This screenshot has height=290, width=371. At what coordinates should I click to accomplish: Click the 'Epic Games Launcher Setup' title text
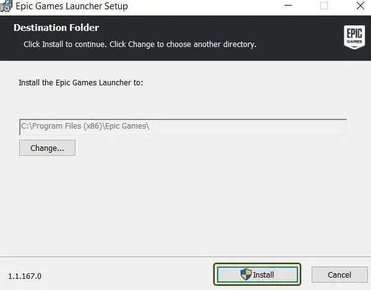tap(72, 6)
